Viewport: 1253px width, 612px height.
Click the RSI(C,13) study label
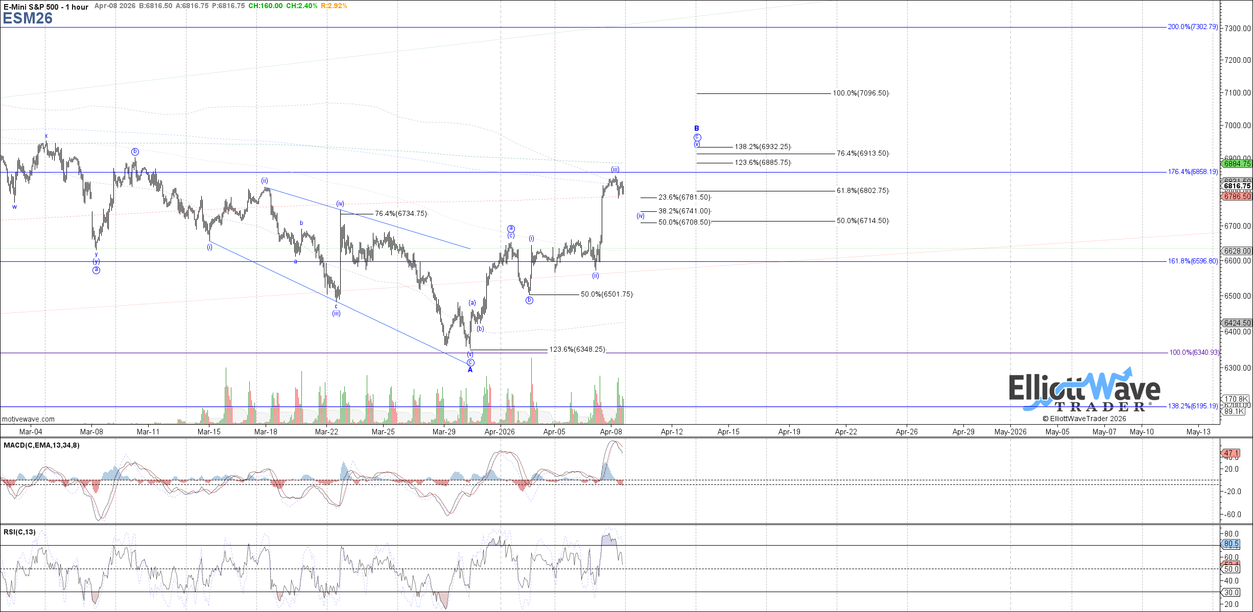click(19, 532)
